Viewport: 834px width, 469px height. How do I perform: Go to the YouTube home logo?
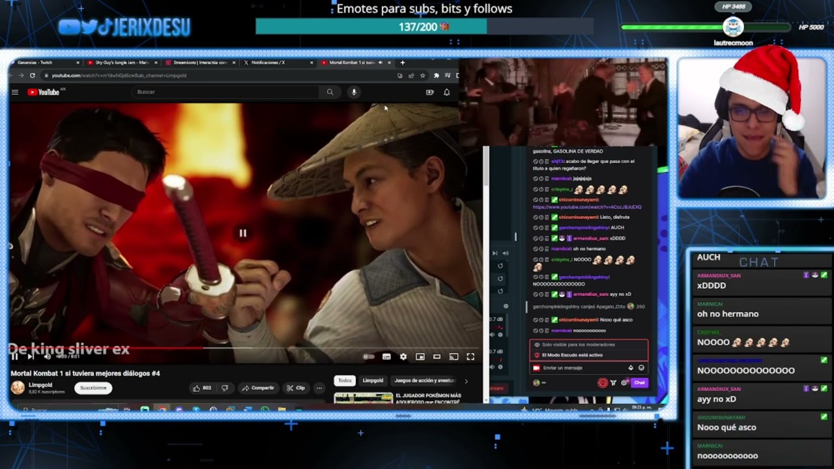pos(44,92)
